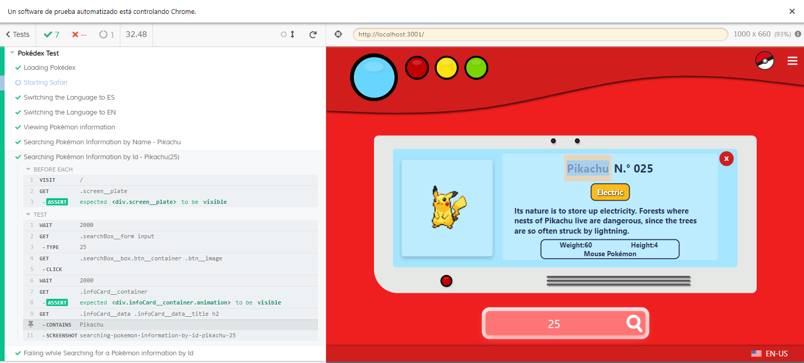Unpin the CONTAINS Pikachu command
Viewport: 804px width, 363px height.
[x=31, y=324]
